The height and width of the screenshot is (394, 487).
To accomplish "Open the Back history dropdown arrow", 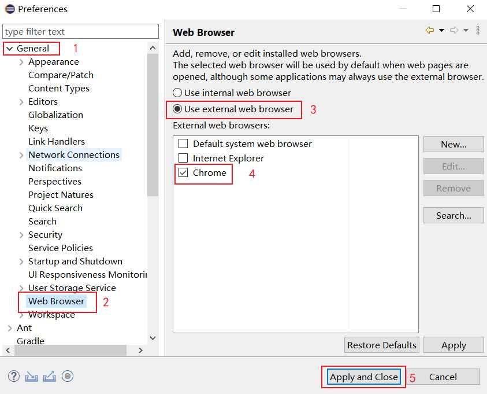I will pyautogui.click(x=441, y=30).
